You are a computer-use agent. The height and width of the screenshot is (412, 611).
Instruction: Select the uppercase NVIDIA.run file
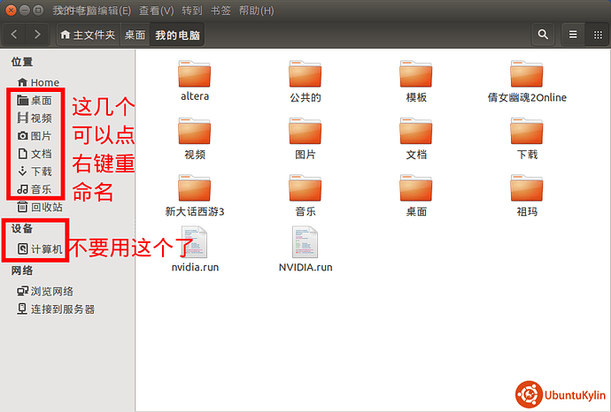(305, 249)
